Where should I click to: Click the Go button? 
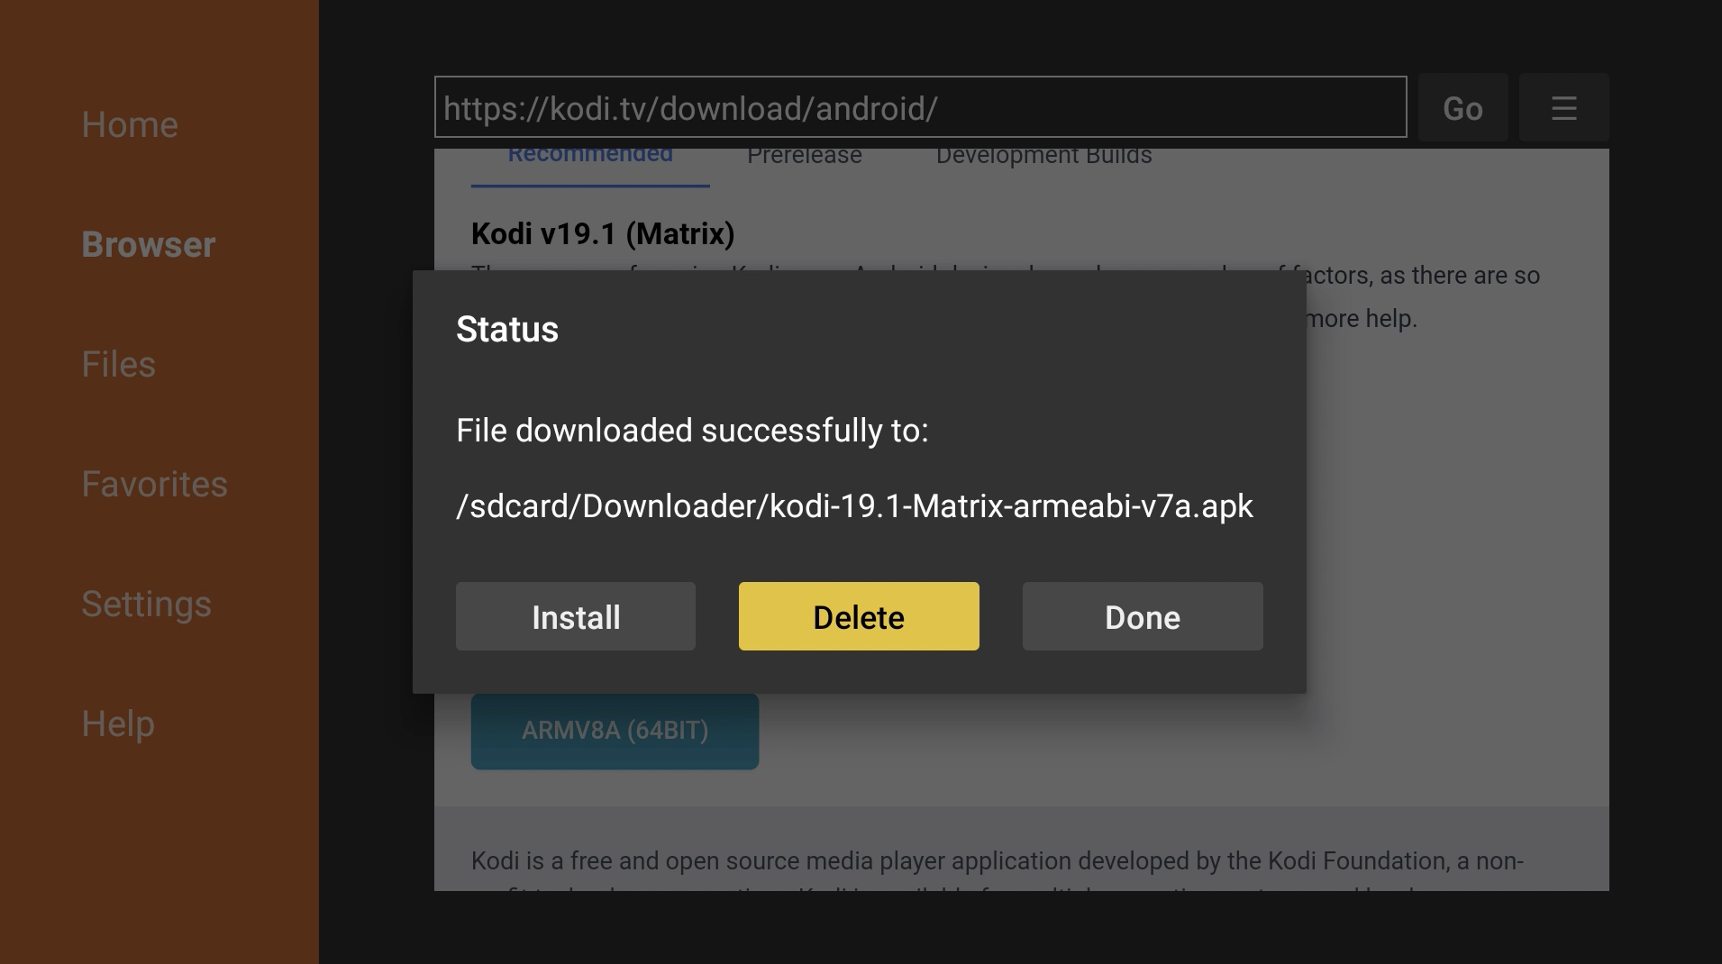pos(1462,107)
